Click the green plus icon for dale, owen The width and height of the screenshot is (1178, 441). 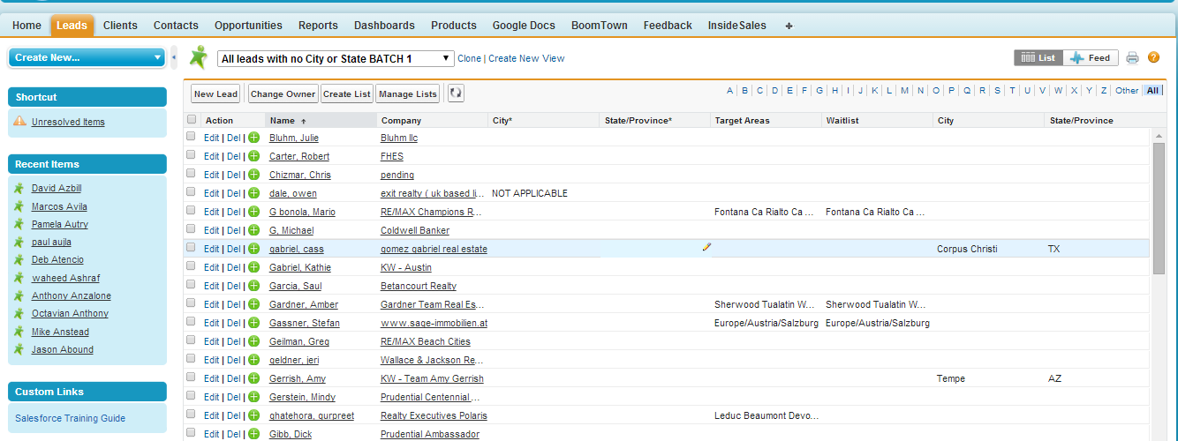254,193
